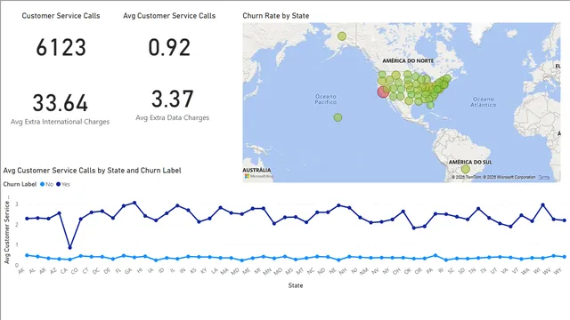The image size is (570, 320).
Task: Click the 'AMÉRICA DO NORTE' map label
Action: point(408,61)
